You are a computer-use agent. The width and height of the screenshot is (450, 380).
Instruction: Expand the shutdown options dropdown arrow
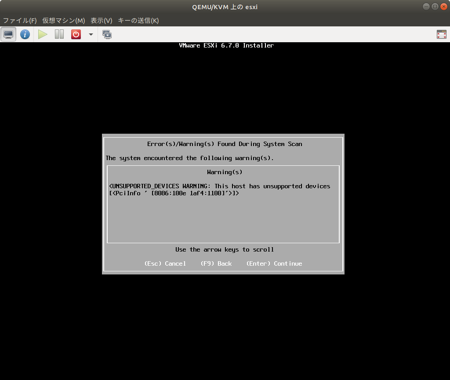point(91,34)
